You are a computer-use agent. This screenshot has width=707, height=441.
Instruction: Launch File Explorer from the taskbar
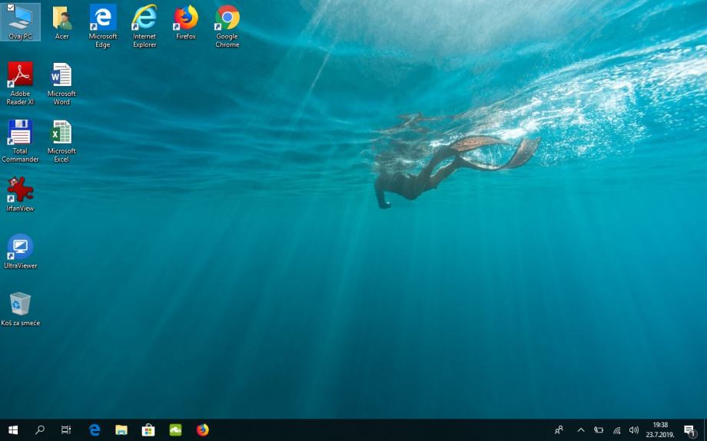click(121, 430)
